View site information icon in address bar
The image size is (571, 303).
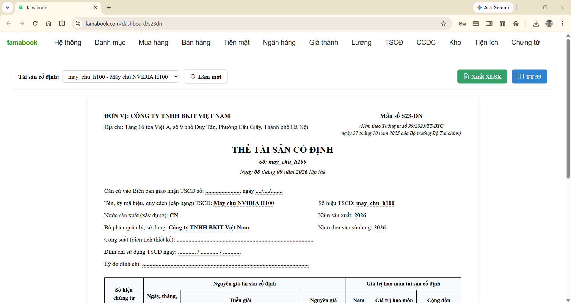(78, 23)
